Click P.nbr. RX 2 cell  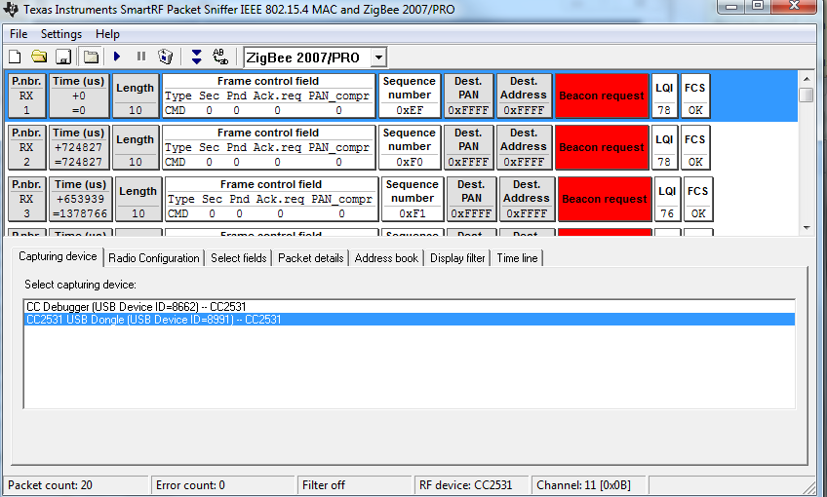26,147
